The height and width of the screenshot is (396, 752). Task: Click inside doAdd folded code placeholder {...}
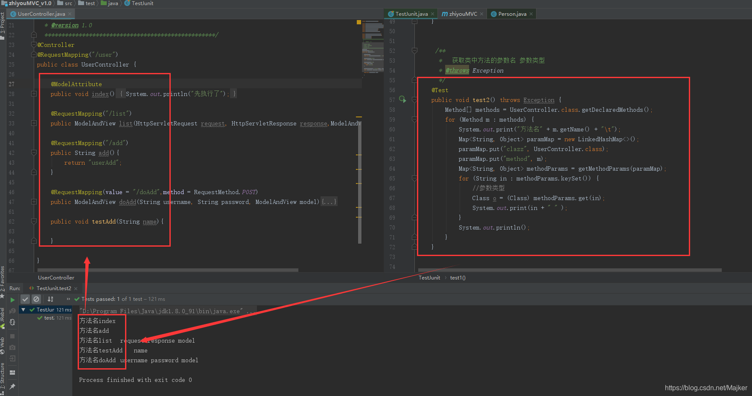(329, 202)
